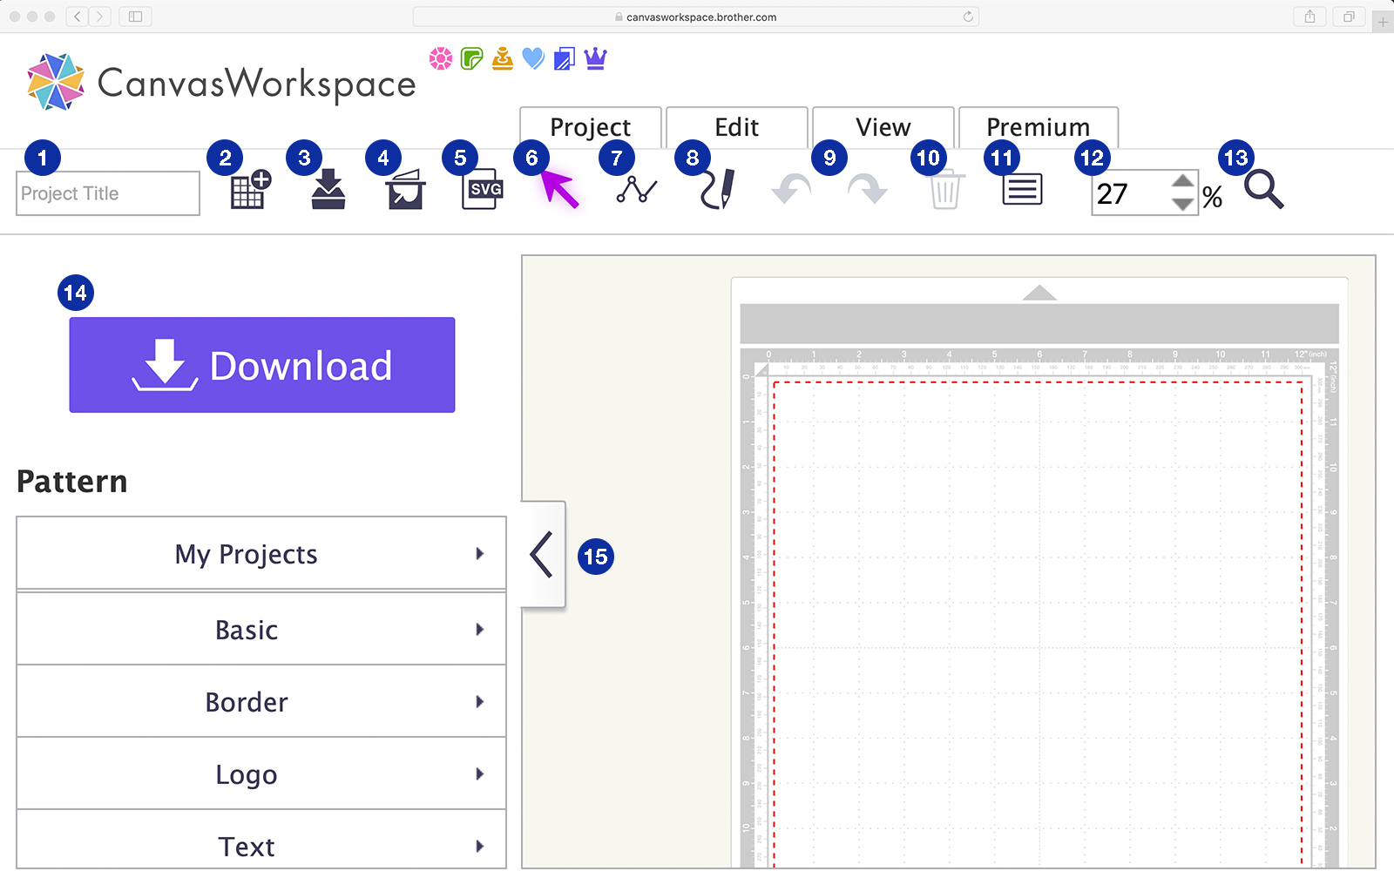The image size is (1394, 871).
Task: Switch to the Premium tab
Action: (x=1038, y=127)
